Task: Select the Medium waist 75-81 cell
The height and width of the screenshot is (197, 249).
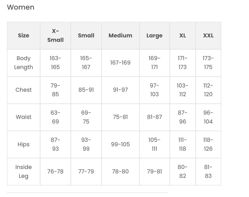Action: [120, 117]
